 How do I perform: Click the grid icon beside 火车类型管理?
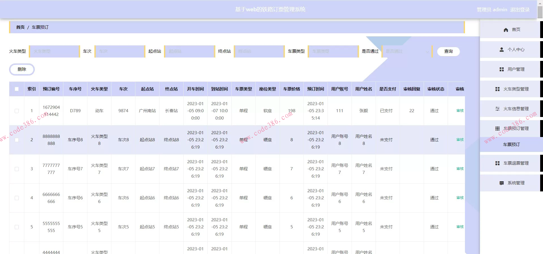[x=497, y=89]
